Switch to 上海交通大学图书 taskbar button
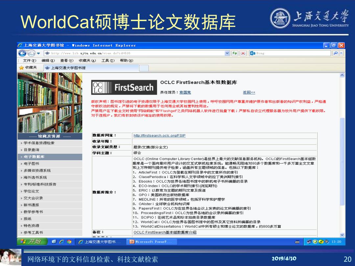Viewport: 355px width, 266px height. (x=100, y=242)
